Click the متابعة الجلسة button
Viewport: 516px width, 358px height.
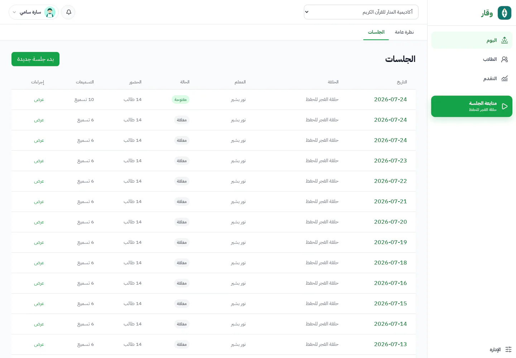[x=472, y=106]
